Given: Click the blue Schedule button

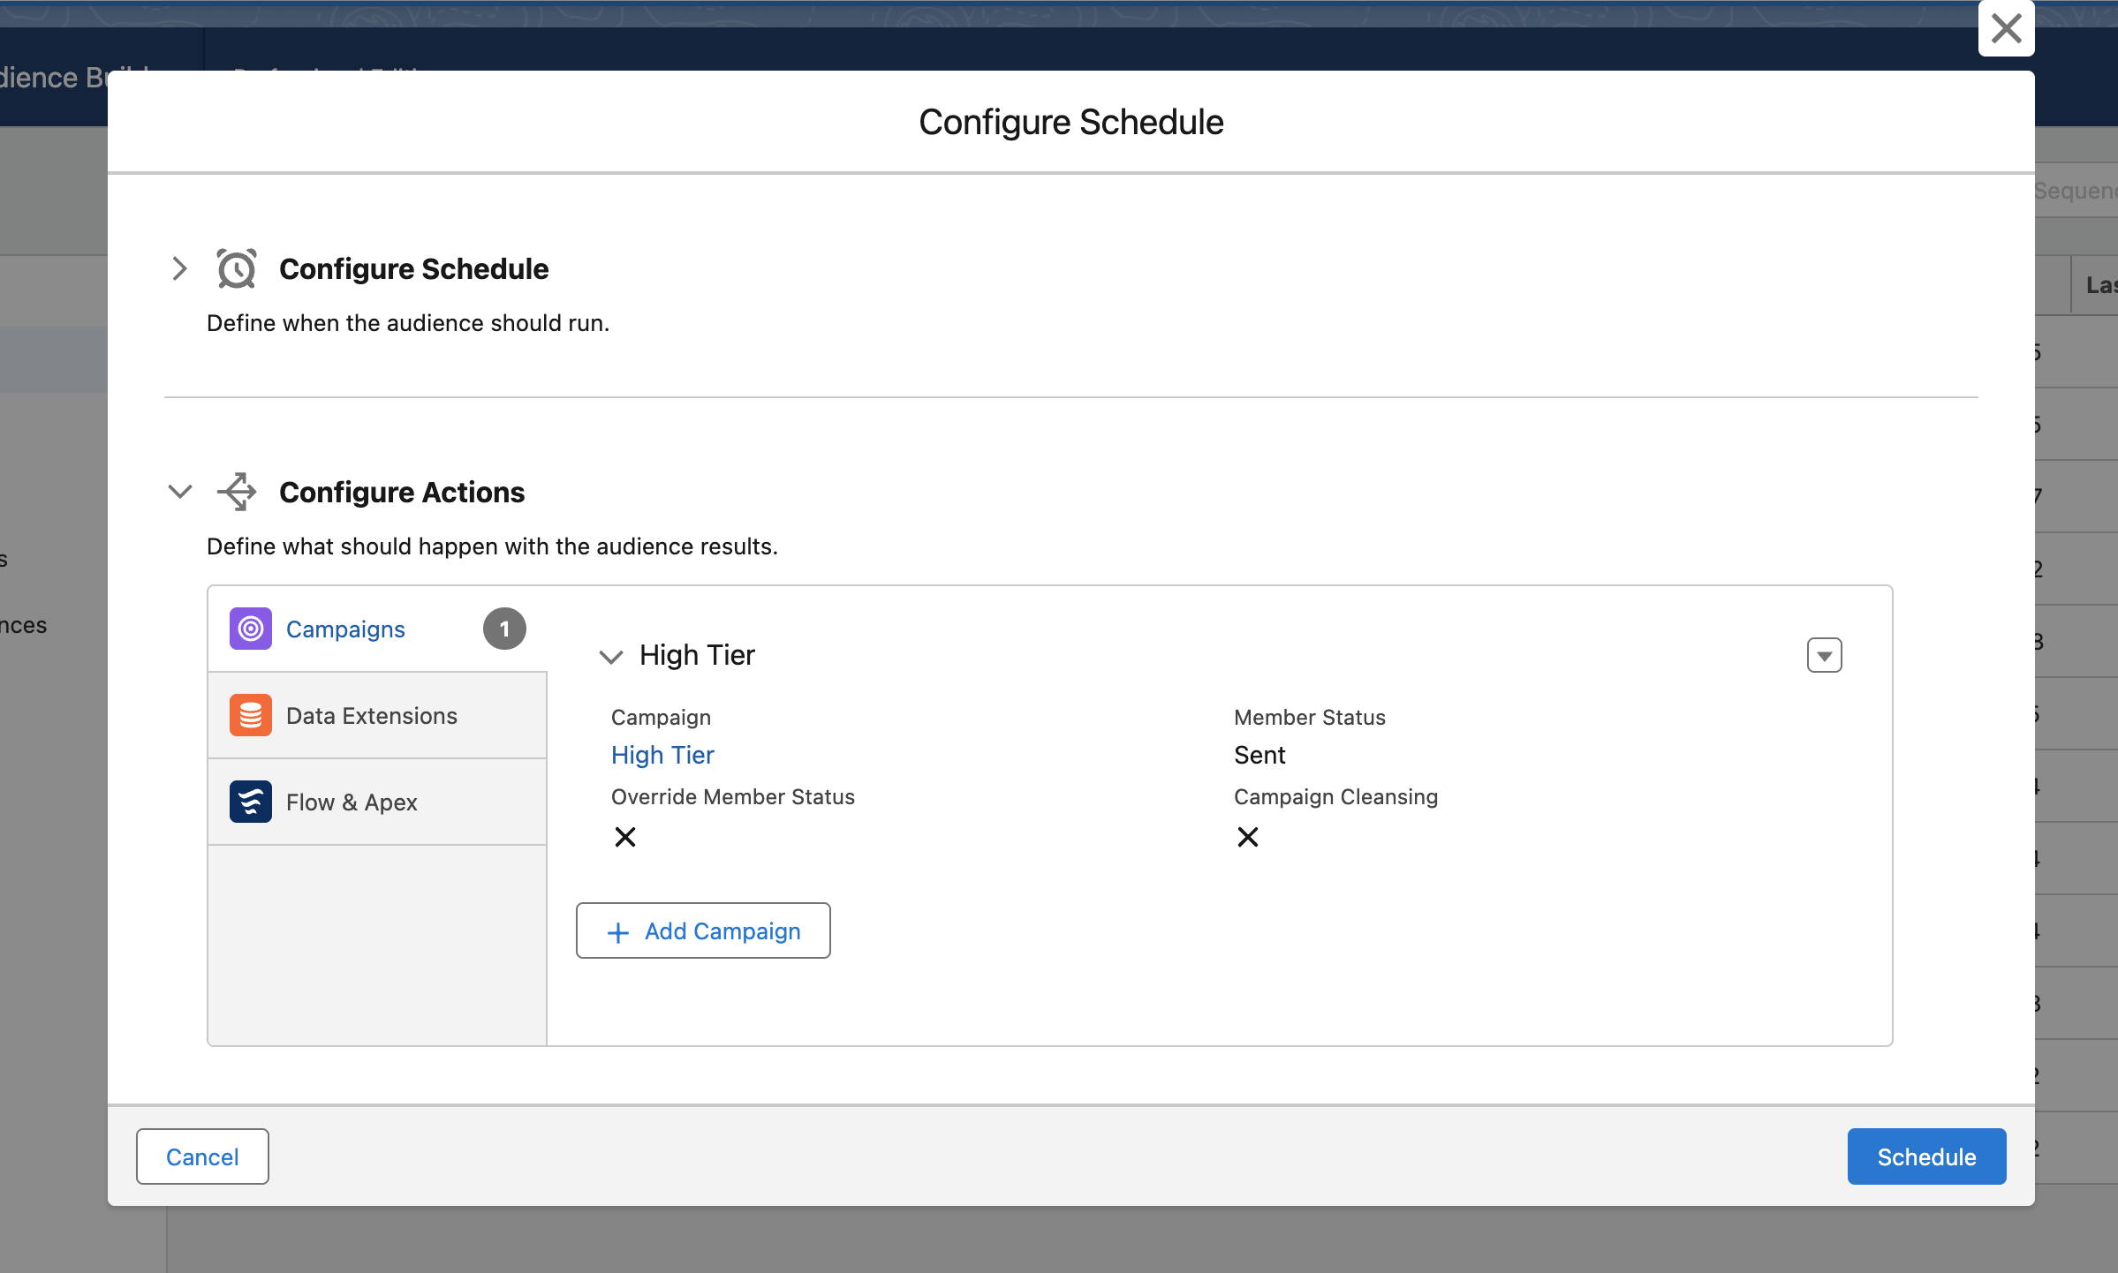Looking at the screenshot, I should (1925, 1156).
